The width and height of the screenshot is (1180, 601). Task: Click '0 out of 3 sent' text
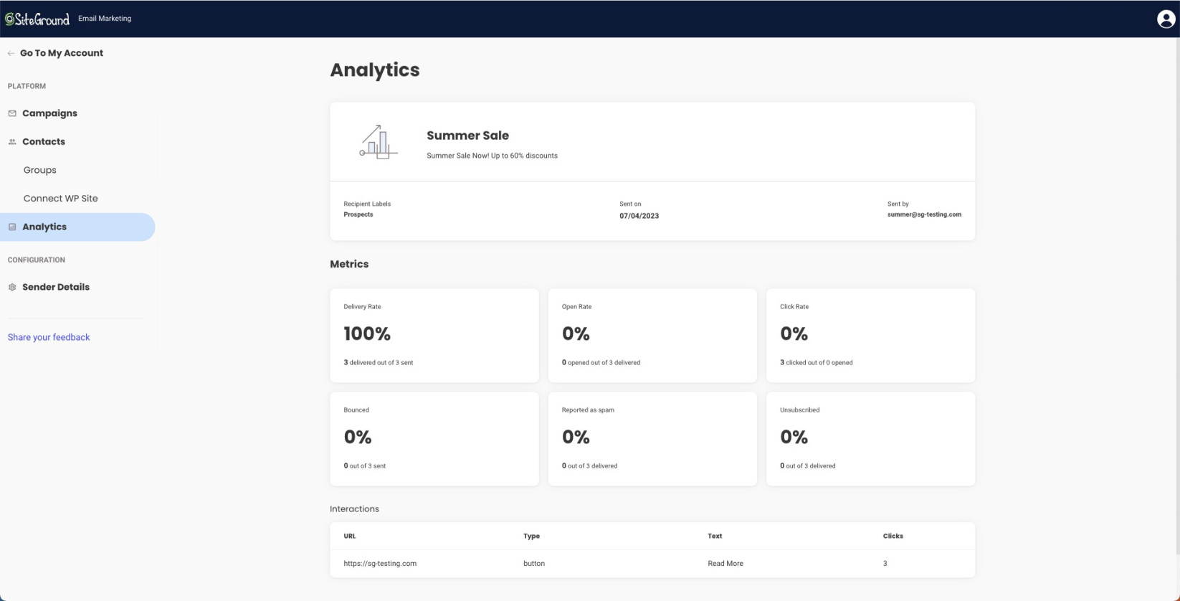tap(365, 466)
